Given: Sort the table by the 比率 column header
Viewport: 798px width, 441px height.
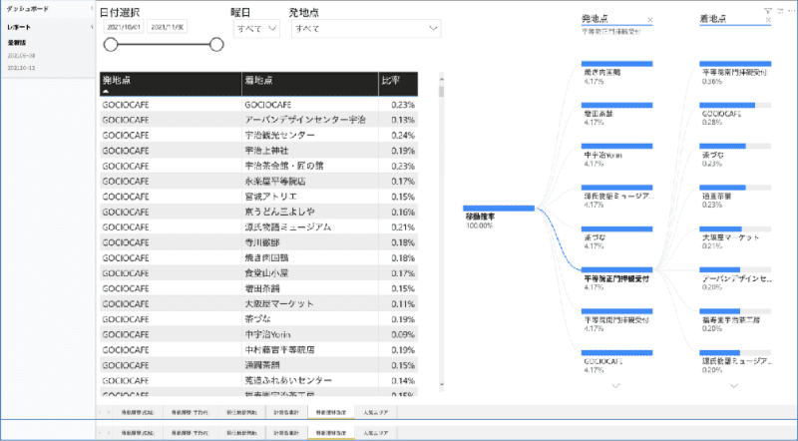Looking at the screenshot, I should pyautogui.click(x=393, y=80).
